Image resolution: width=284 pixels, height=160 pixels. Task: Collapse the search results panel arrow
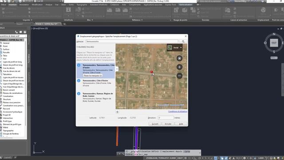[x=117, y=69]
